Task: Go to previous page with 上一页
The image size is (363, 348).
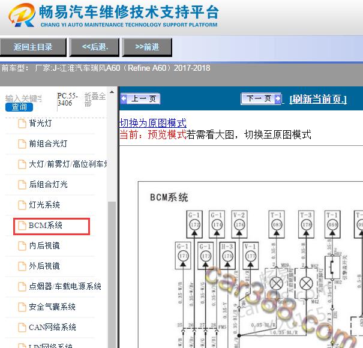Action: click(x=140, y=99)
